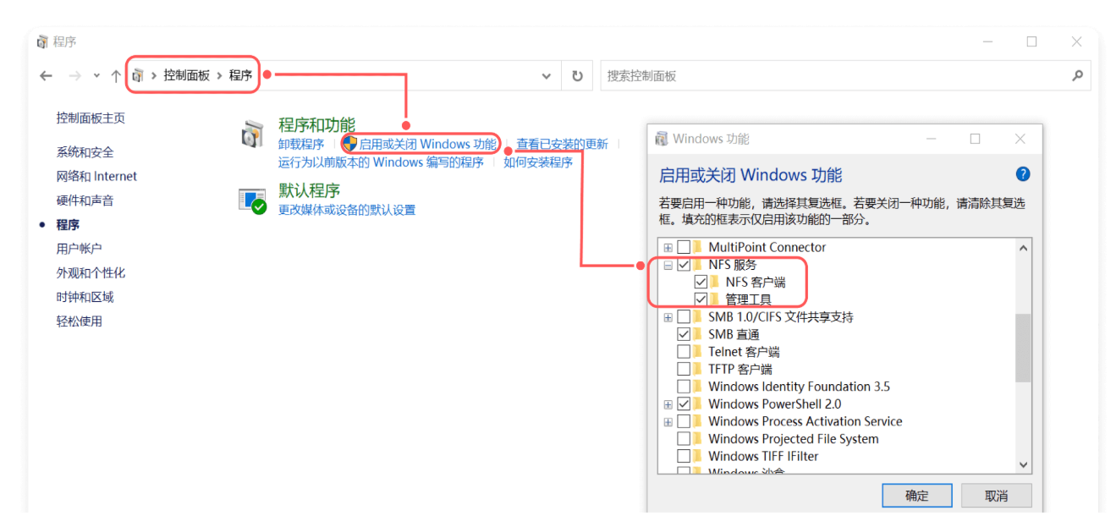Select 程序 in the left sidebar
This screenshot has width=1116, height=527.
coord(68,224)
